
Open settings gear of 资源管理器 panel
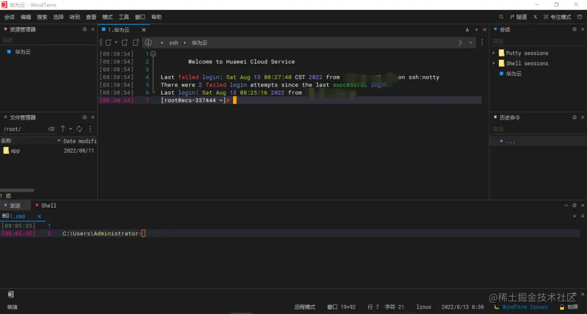tap(85, 29)
